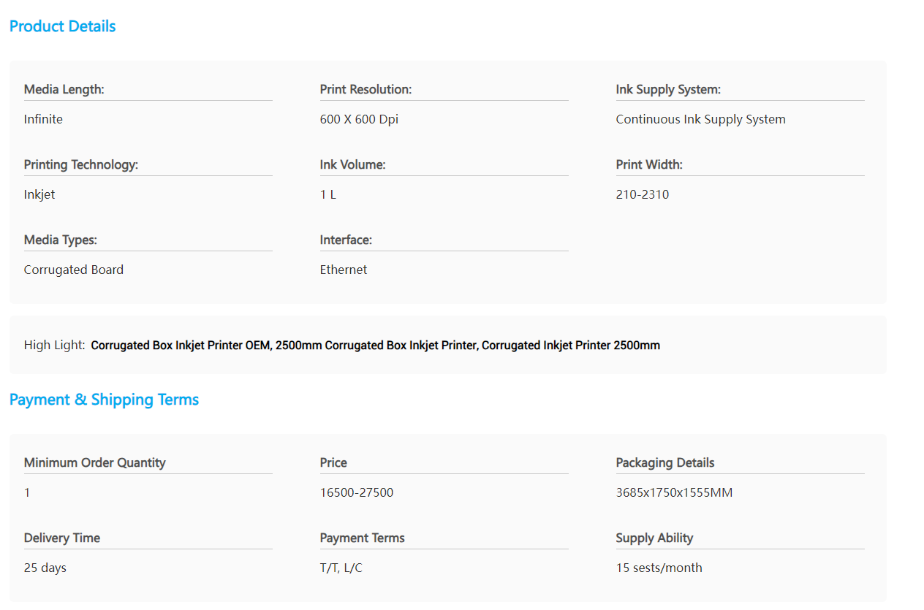Select the 25 days delivery time

[x=45, y=568]
